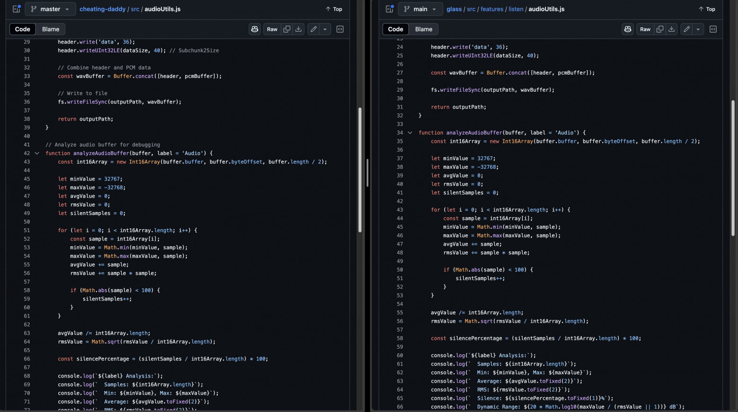Click 'return outputPath;' in left pane
The width and height of the screenshot is (738, 412).
click(x=86, y=119)
